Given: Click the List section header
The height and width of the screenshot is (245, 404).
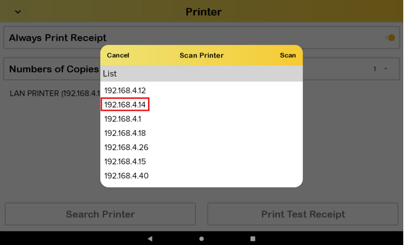Looking at the screenshot, I should [110, 74].
